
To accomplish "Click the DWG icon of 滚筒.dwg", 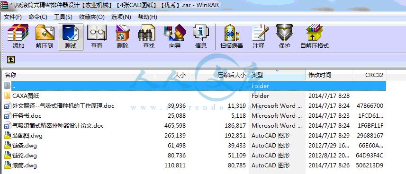I will pyautogui.click(x=8, y=165).
